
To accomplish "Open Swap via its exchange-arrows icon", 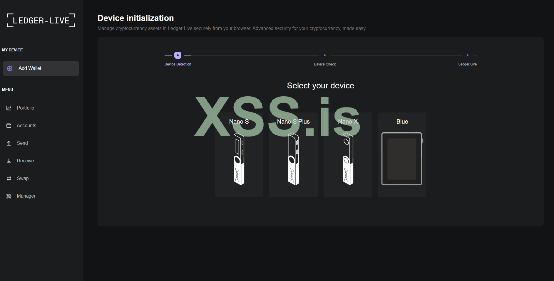I will pyautogui.click(x=9, y=179).
